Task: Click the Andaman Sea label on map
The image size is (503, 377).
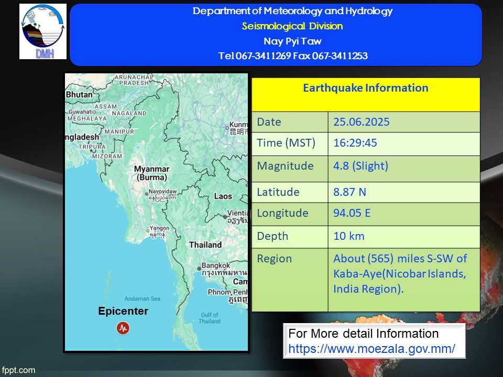Action: coord(141,299)
